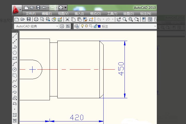Click New in the quick access toolbar
This screenshot has width=186, height=124.
(x=26, y=8)
